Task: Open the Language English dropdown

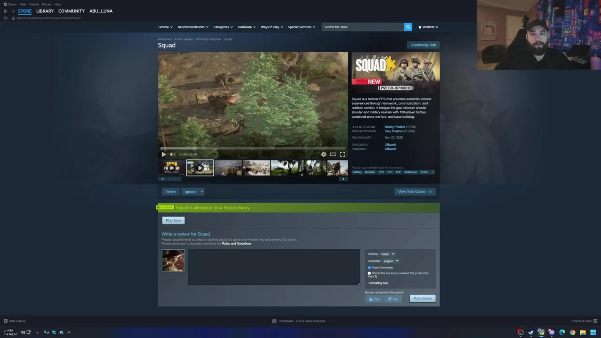Action: pos(391,261)
